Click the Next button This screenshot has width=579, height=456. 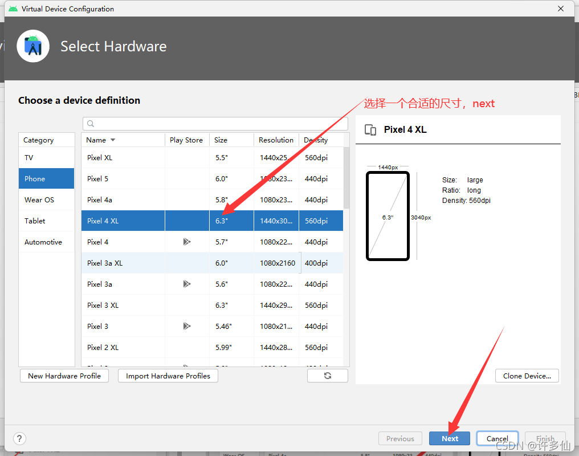pyautogui.click(x=450, y=438)
